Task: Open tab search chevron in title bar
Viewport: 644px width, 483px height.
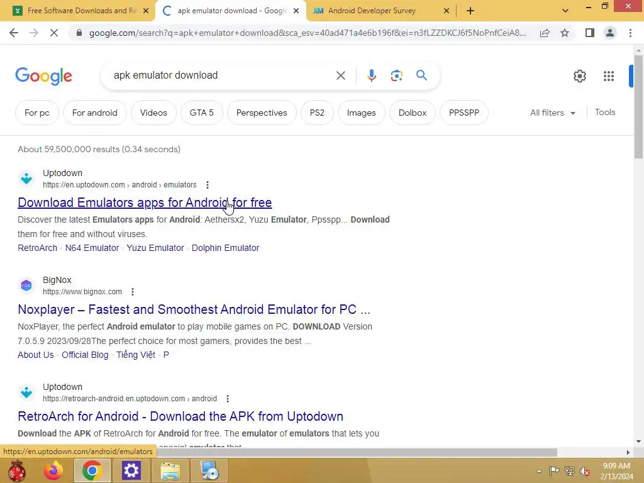Action: (565, 11)
